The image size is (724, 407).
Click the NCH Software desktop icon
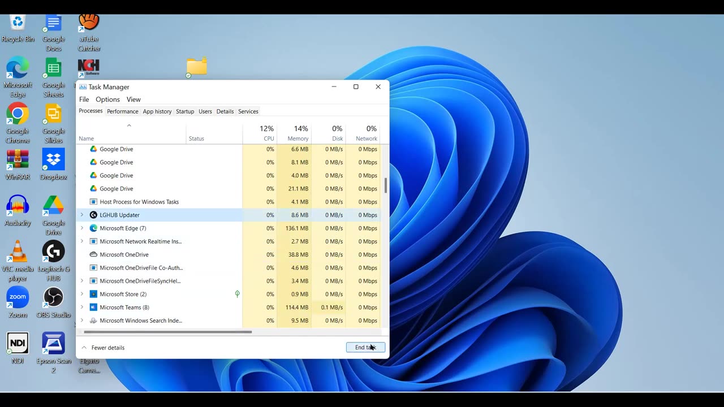[x=89, y=68]
